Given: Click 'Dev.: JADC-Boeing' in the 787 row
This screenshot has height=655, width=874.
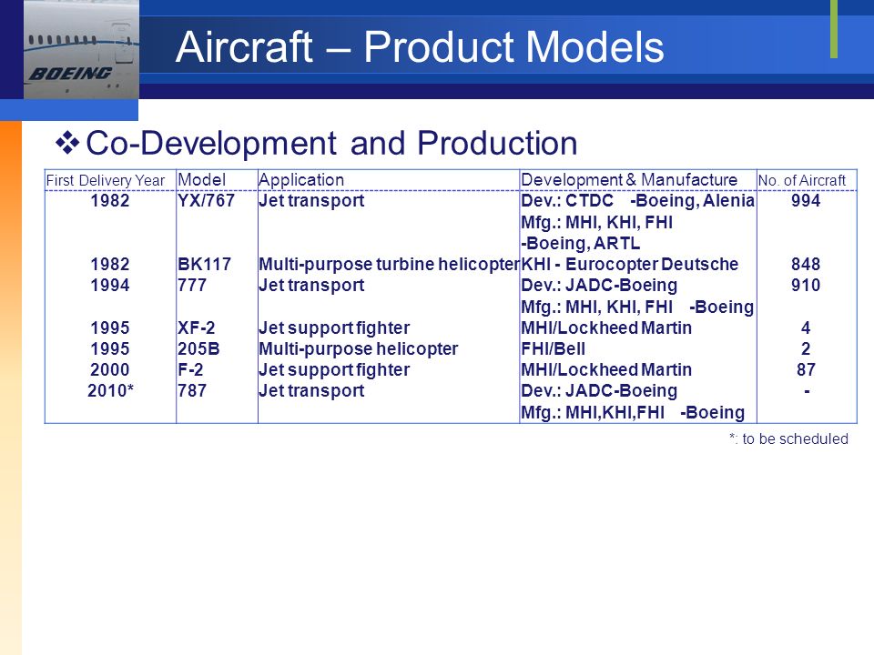Looking at the screenshot, I should tap(599, 391).
